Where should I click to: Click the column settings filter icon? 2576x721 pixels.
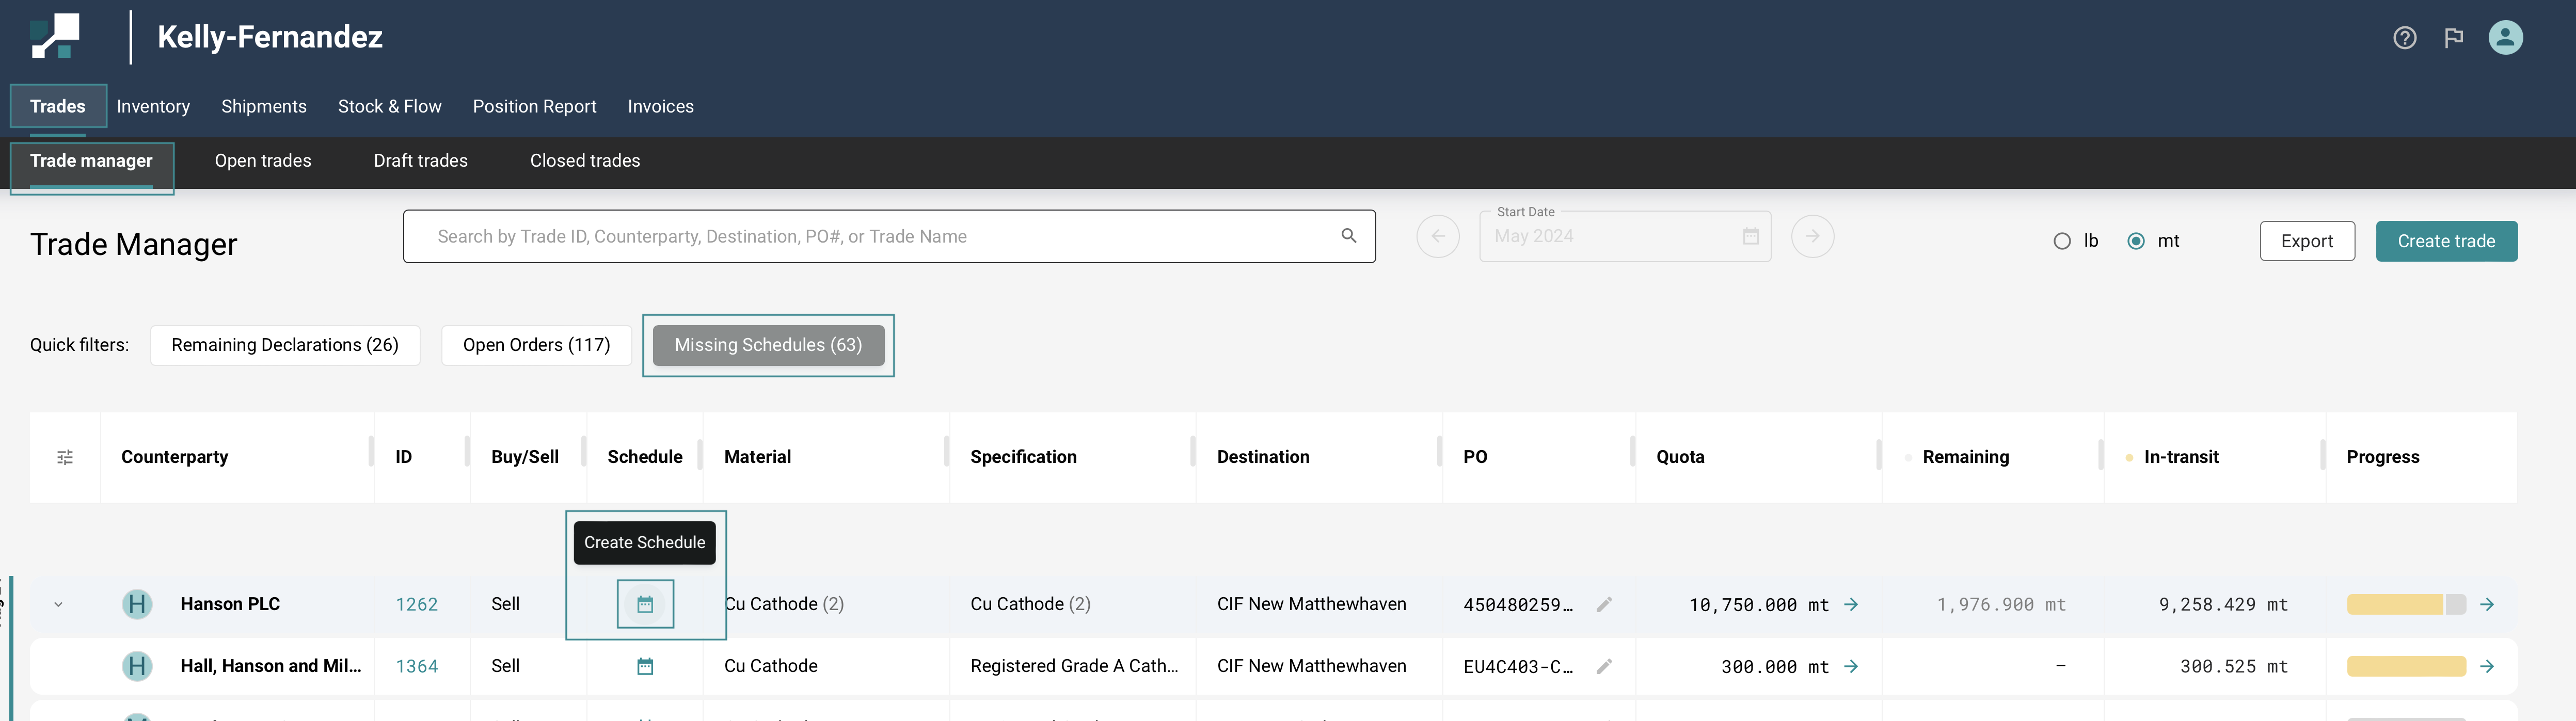point(65,457)
